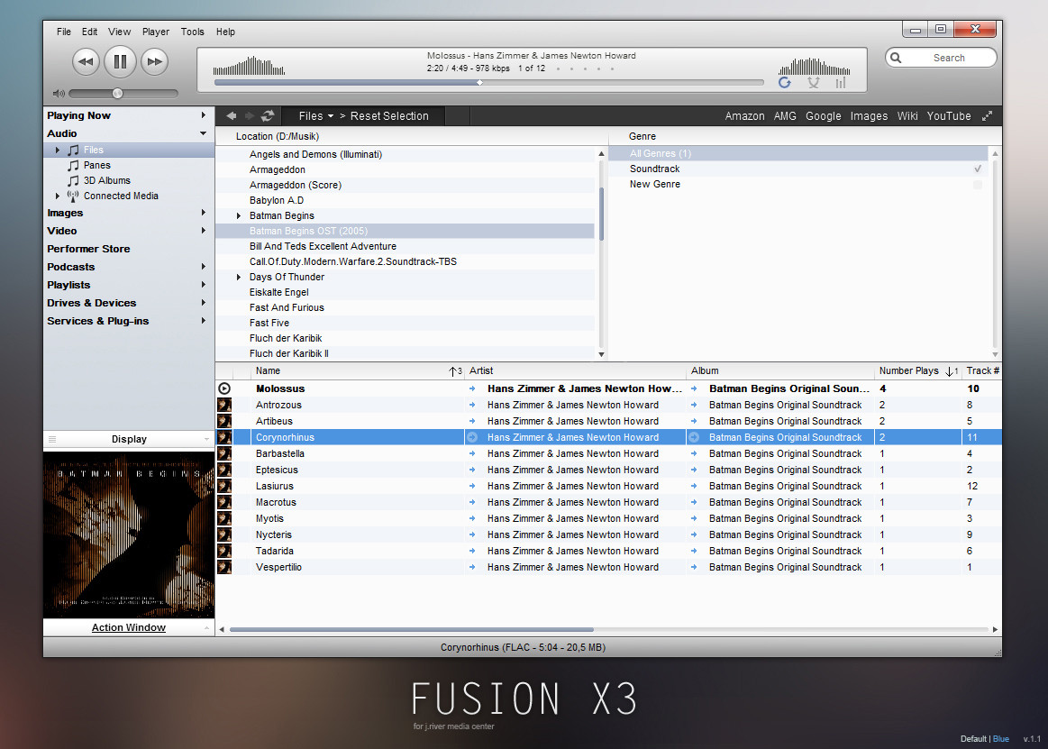Open the equalizer bars icon

coord(841,82)
